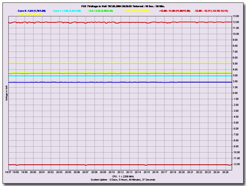This screenshot has width=246, height=186.
Task: Click the 20:00 time label on bottom axis
Action: pos(33,172)
